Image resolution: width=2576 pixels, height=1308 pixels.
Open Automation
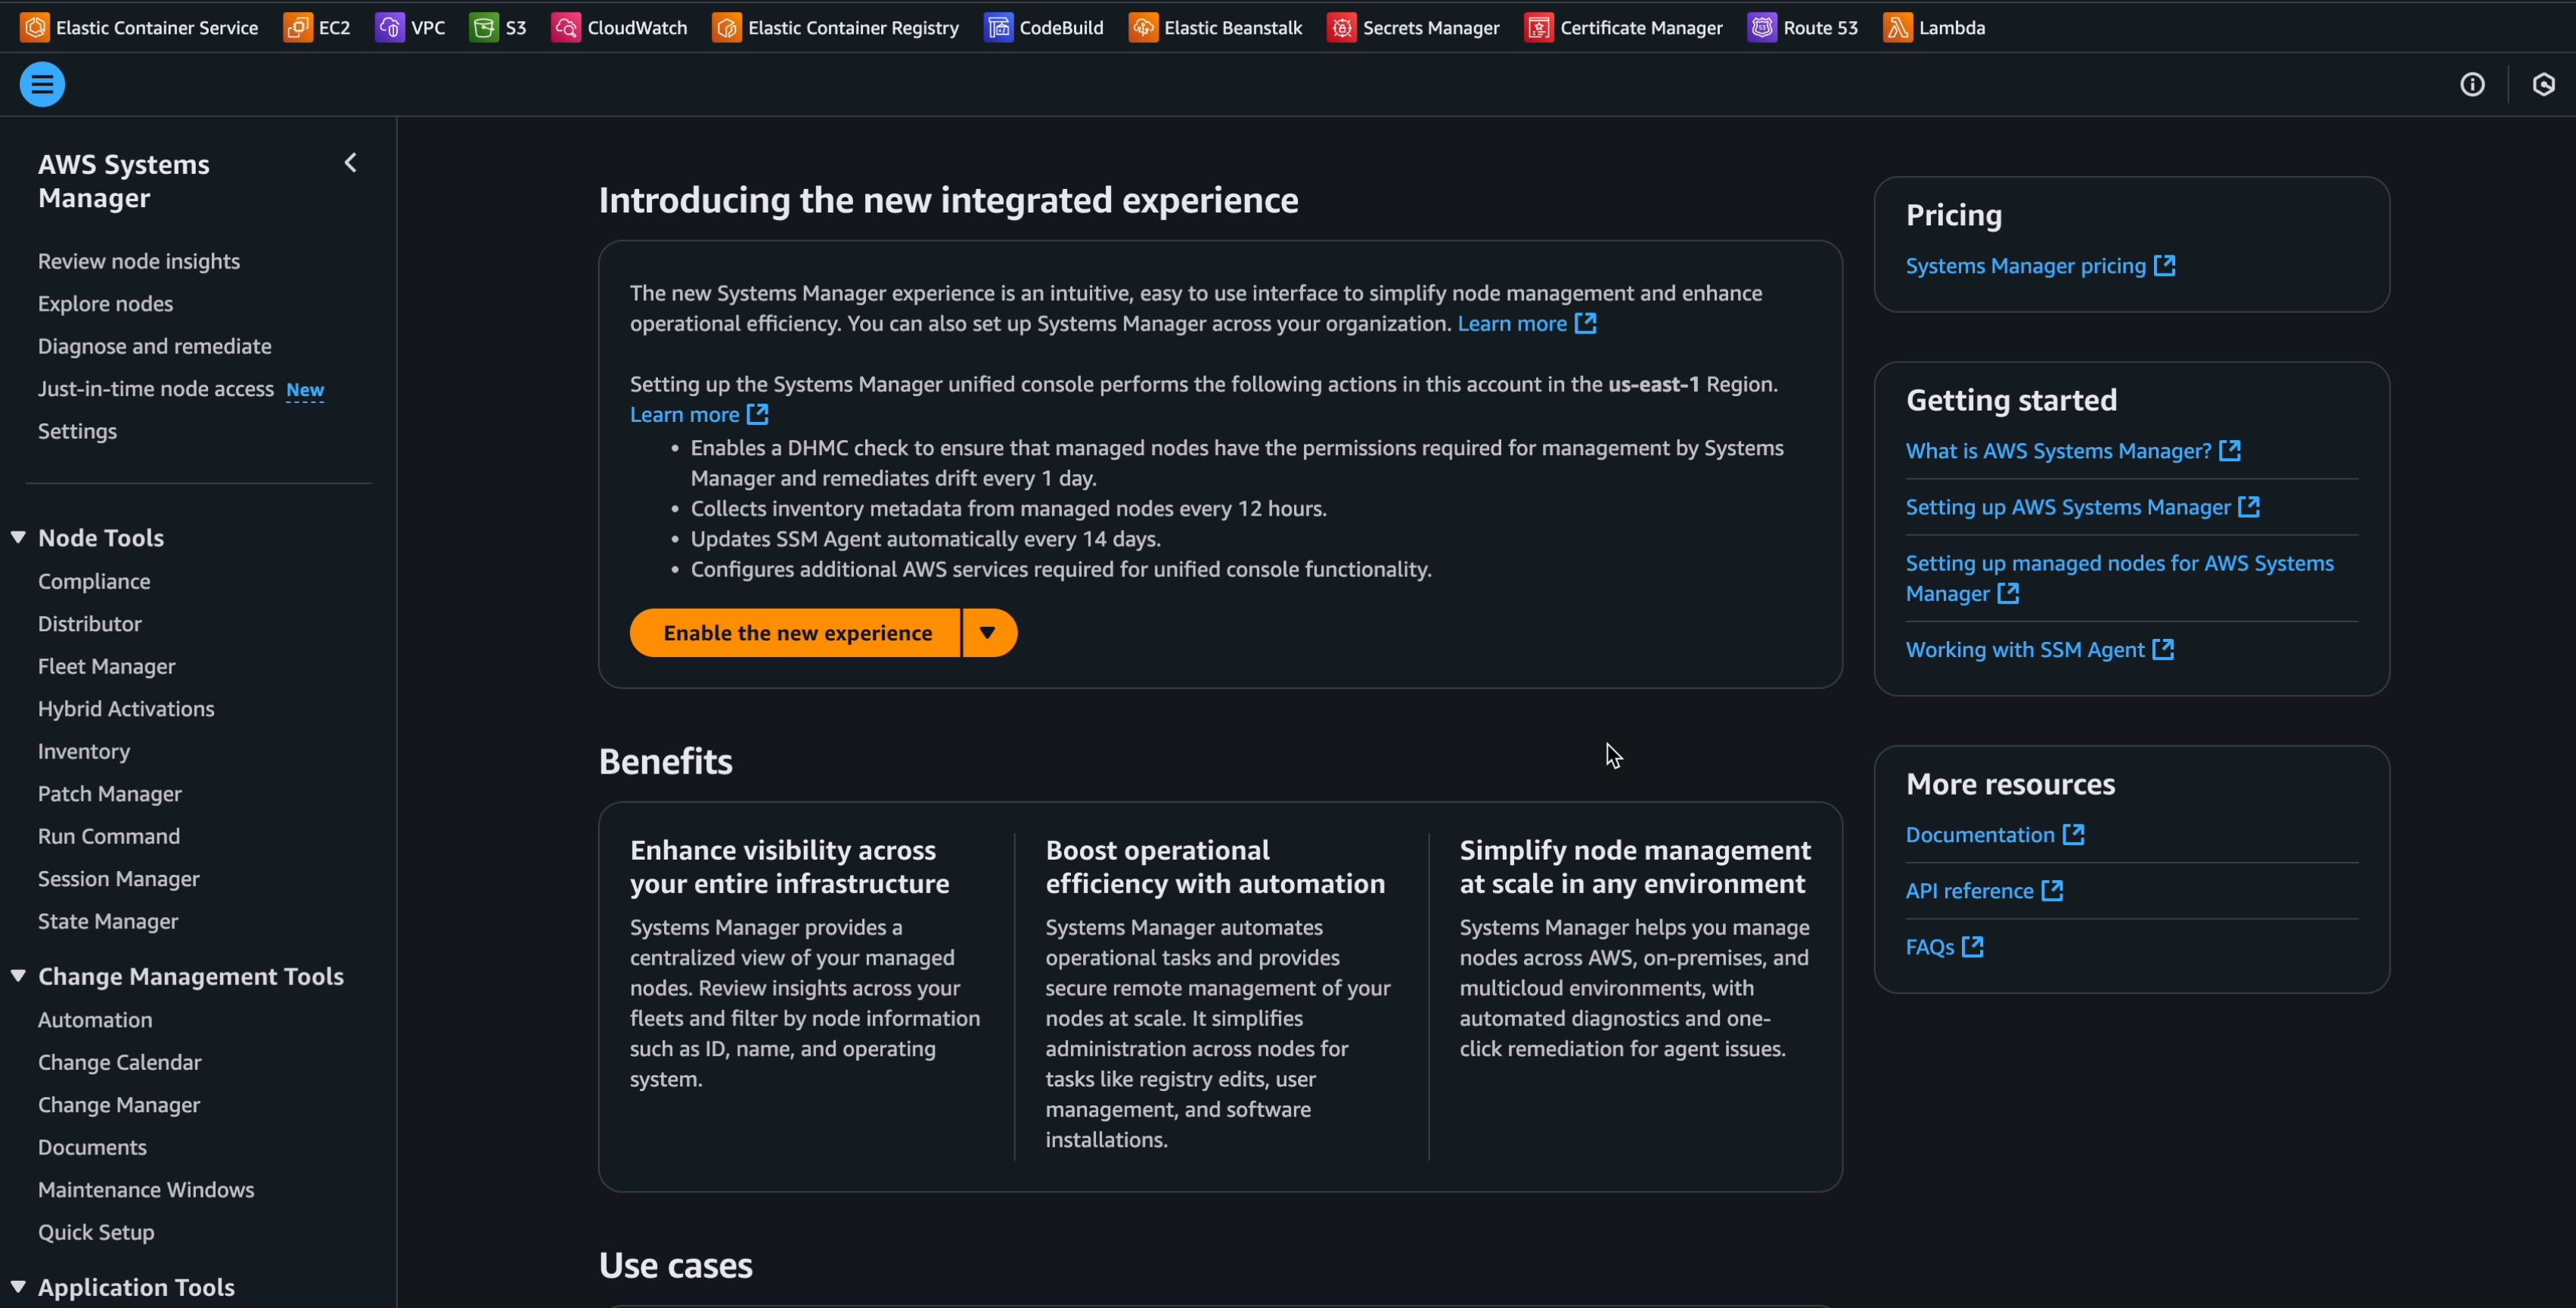pos(95,1019)
